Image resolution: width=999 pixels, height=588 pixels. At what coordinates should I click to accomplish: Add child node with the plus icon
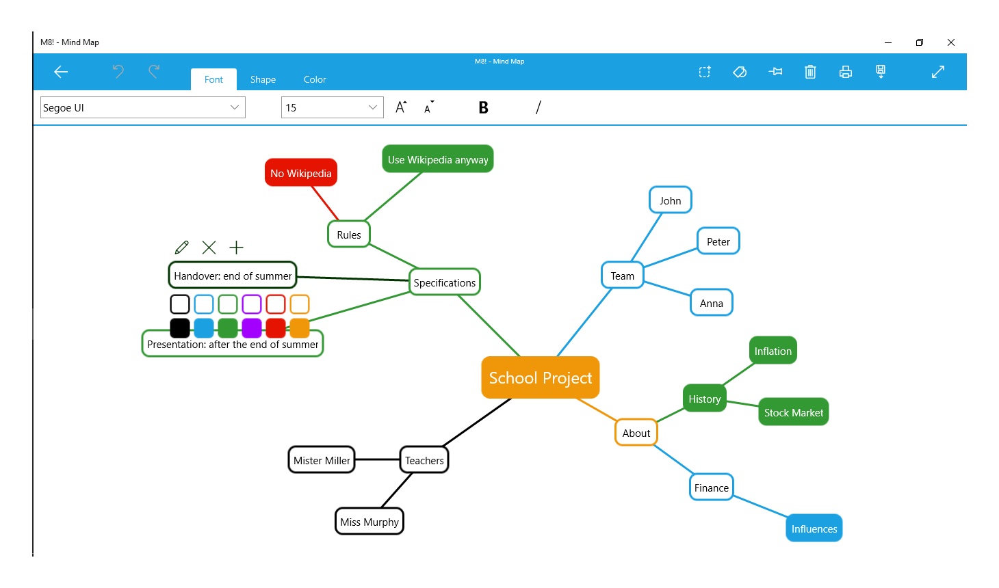point(236,248)
